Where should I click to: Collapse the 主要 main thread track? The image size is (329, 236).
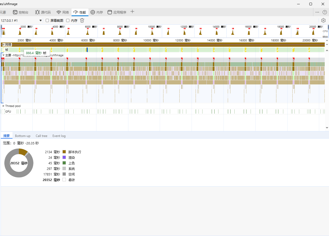coord(3,55)
